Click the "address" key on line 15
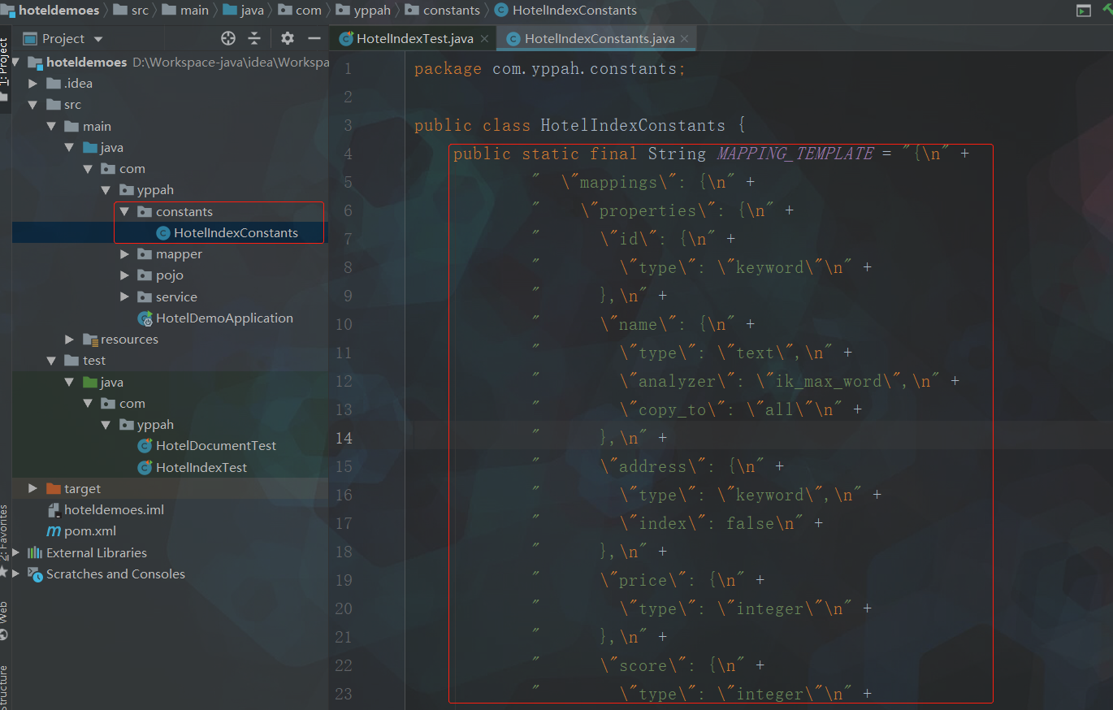1113x710 pixels. click(x=653, y=466)
